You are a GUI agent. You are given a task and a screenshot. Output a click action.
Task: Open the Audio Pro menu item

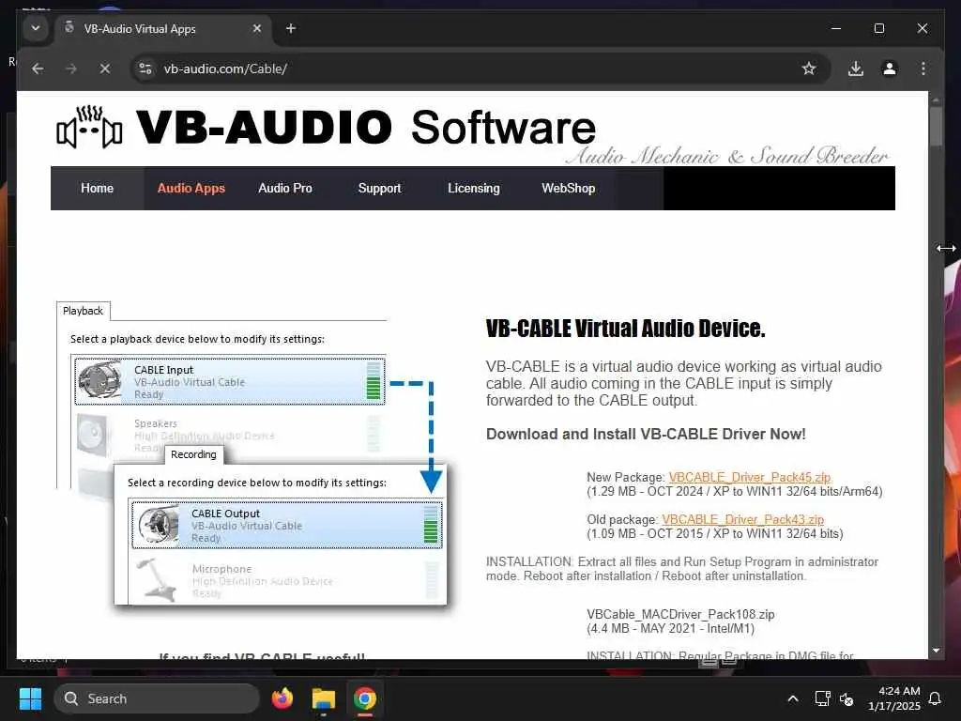(285, 188)
